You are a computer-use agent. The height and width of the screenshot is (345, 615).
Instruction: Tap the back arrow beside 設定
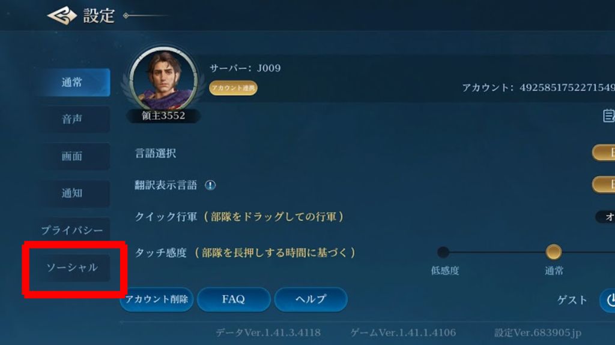pyautogui.click(x=62, y=16)
